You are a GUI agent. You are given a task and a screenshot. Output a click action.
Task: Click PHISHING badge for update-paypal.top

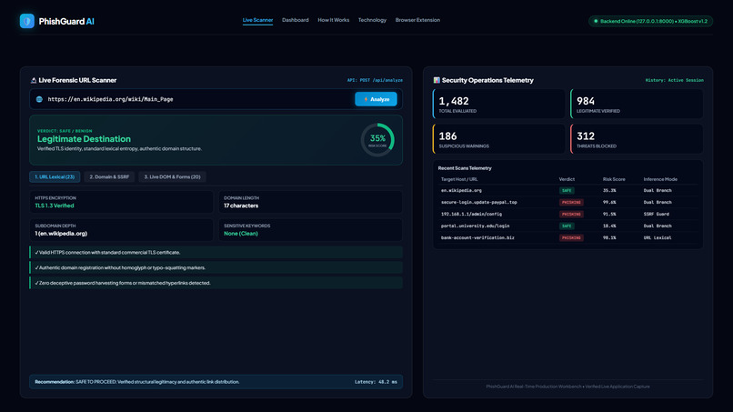click(x=571, y=203)
